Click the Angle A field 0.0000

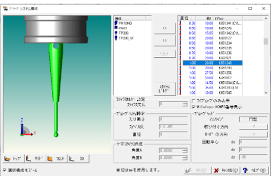(171, 150)
